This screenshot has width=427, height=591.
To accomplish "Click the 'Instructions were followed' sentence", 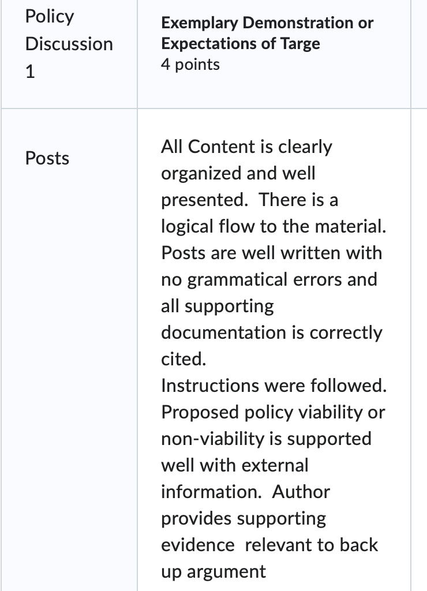I will (x=274, y=386).
